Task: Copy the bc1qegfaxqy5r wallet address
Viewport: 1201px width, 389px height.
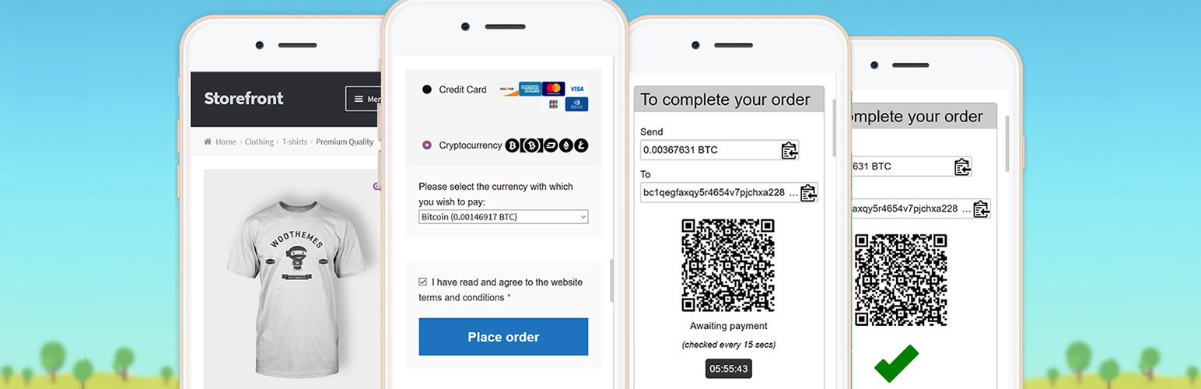Action: (808, 193)
